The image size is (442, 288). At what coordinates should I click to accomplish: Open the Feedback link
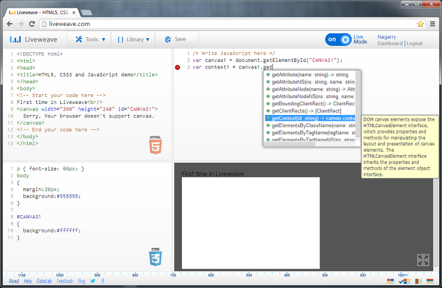(65, 282)
